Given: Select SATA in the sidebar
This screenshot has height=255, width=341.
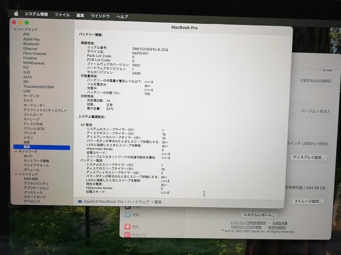Looking at the screenshot, I should pos(27,77).
